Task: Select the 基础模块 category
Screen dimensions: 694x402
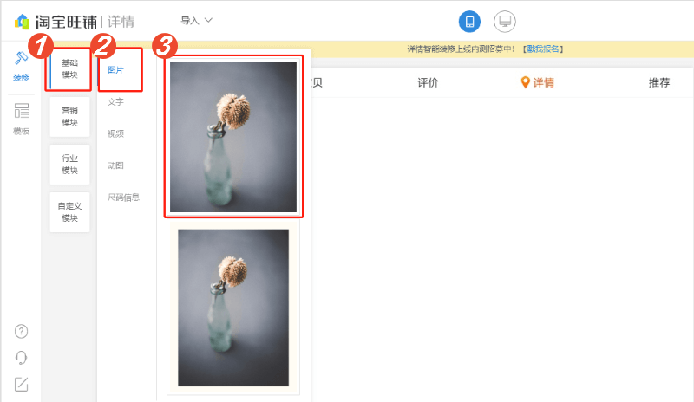Action: (x=69, y=69)
